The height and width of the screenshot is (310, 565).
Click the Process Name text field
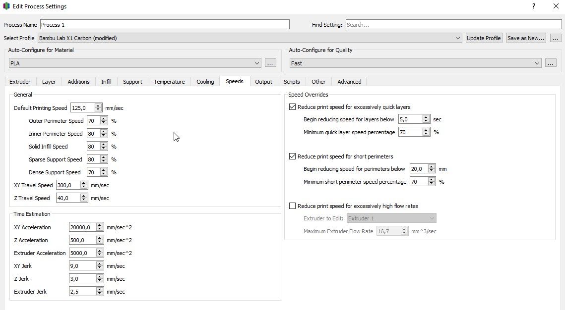coord(164,25)
